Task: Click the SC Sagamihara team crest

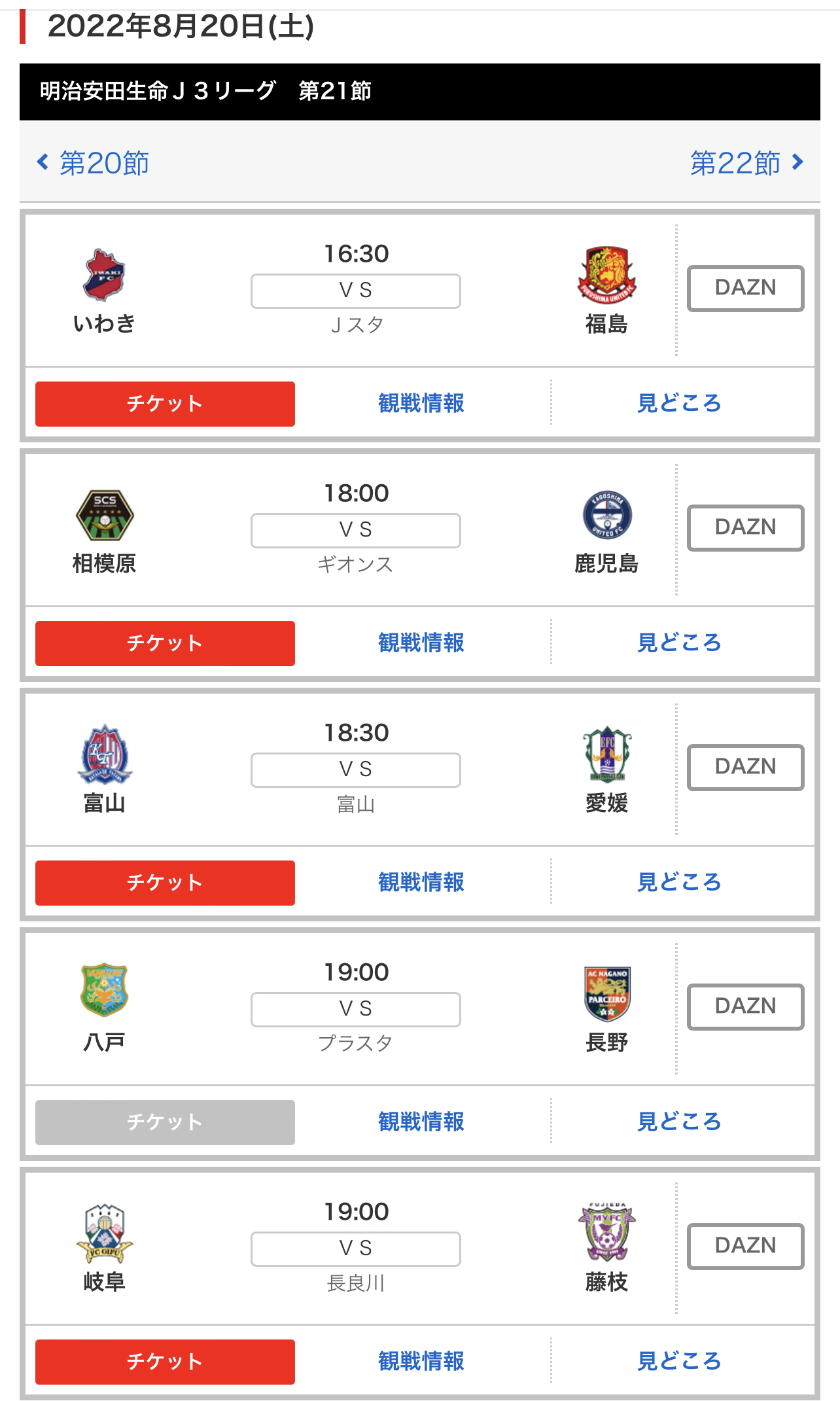Action: coord(105,515)
